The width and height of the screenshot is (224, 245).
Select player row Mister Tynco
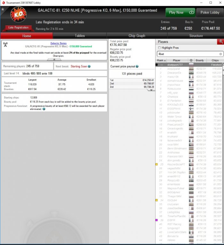[x=189, y=117]
